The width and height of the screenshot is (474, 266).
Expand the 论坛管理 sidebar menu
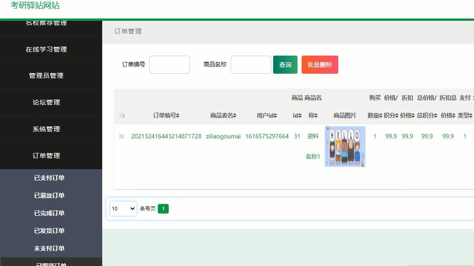(51, 102)
